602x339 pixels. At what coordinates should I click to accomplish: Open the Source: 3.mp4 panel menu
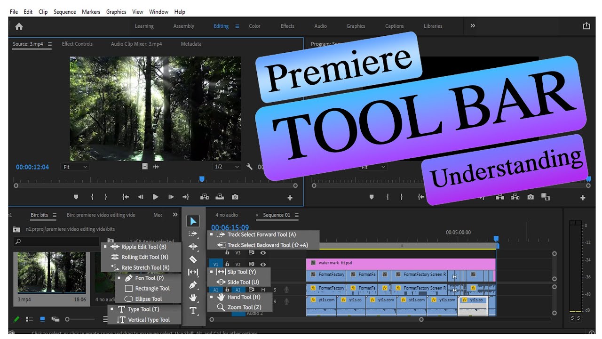pyautogui.click(x=49, y=44)
